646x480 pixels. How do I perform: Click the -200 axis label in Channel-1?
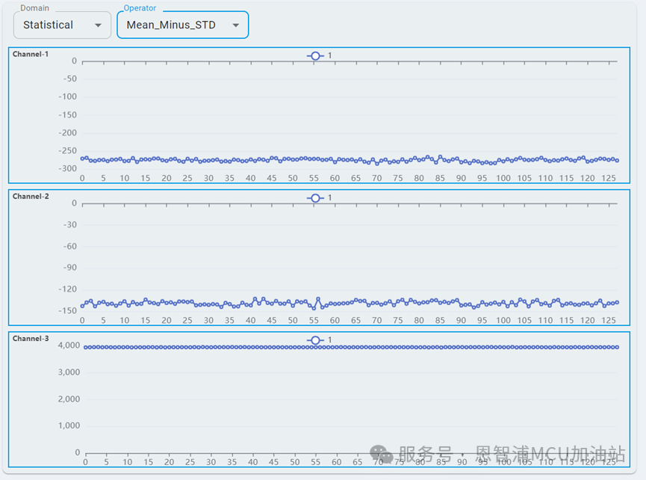67,133
